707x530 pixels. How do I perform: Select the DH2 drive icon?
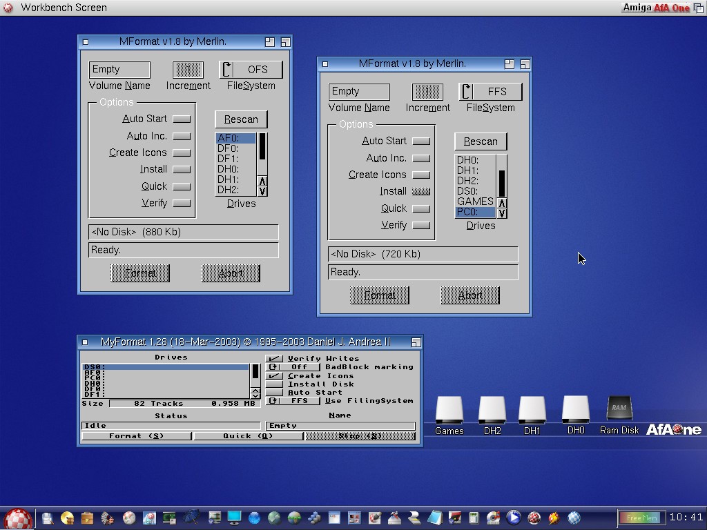pyautogui.click(x=492, y=411)
